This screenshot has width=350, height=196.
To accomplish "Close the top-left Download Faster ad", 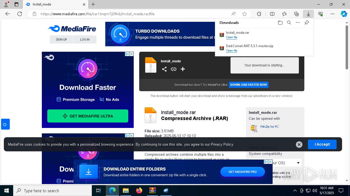I will [132, 54].
